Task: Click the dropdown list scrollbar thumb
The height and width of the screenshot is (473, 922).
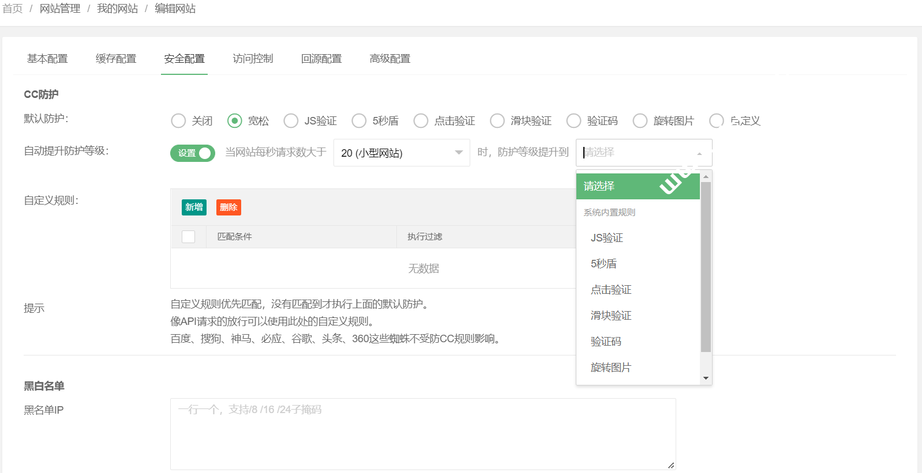Action: (x=706, y=266)
